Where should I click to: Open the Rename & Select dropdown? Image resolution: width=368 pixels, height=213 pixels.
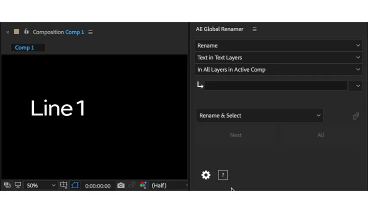coord(260,115)
